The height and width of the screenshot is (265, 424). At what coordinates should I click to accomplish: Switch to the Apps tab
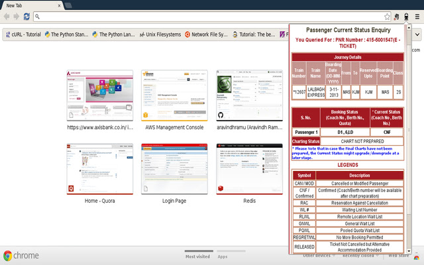(x=223, y=256)
